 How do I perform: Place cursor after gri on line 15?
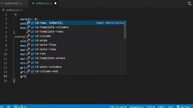(26, 76)
